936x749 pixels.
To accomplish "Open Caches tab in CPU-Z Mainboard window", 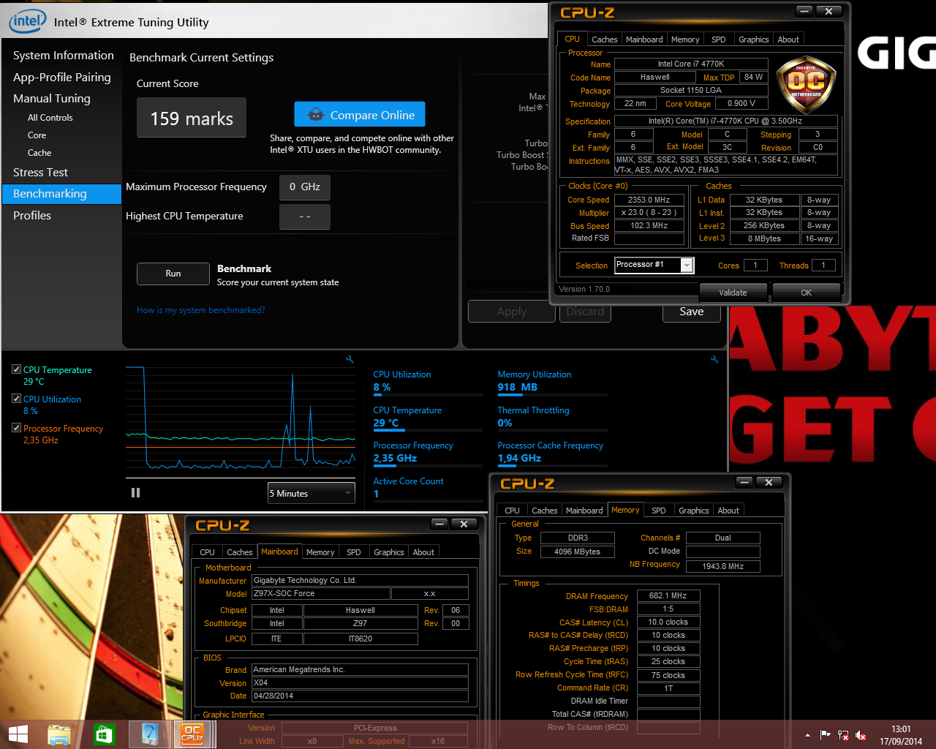I will (x=240, y=552).
